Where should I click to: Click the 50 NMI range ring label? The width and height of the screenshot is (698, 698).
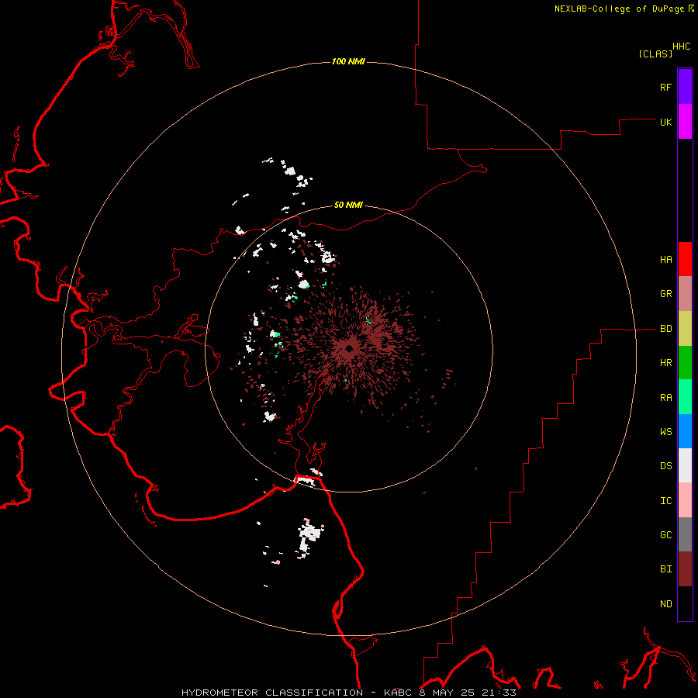[348, 205]
